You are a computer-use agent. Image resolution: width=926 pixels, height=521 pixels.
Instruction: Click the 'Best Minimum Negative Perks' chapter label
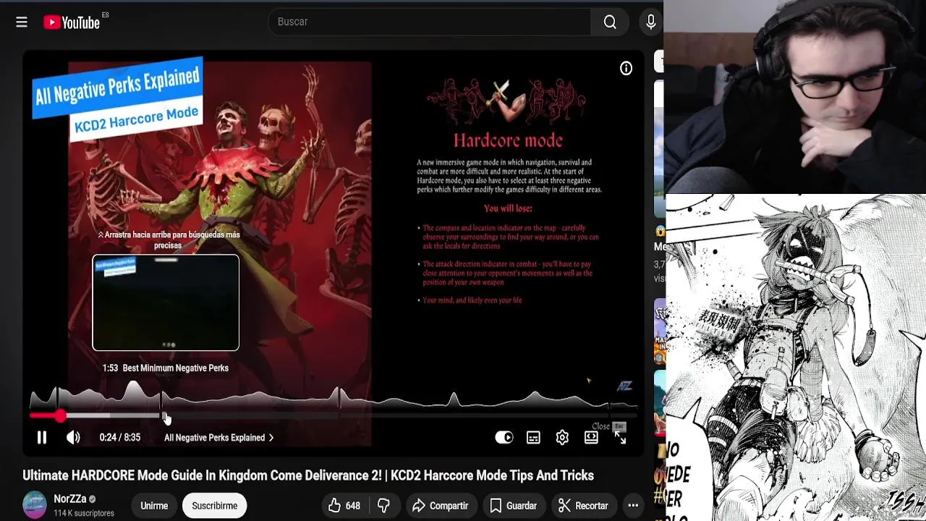point(176,368)
